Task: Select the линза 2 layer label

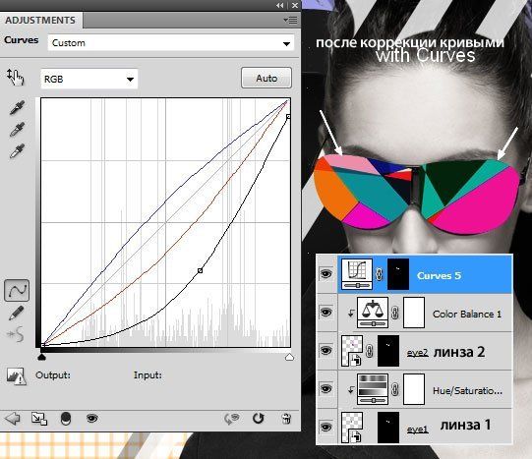Action: tap(459, 352)
